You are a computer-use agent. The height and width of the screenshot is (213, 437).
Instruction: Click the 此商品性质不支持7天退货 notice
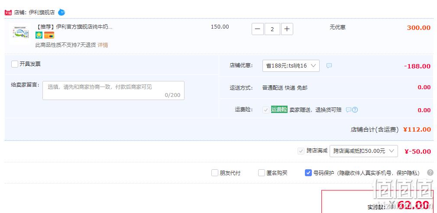65,45
